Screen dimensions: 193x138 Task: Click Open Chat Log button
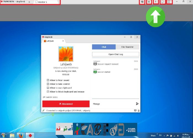[116, 54]
